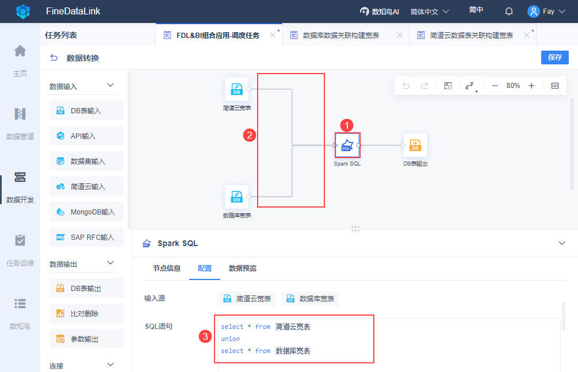
Task: Pick the API输入 operator
Action: (86, 136)
